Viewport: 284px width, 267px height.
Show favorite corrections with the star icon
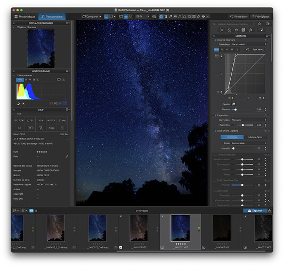[259, 24]
